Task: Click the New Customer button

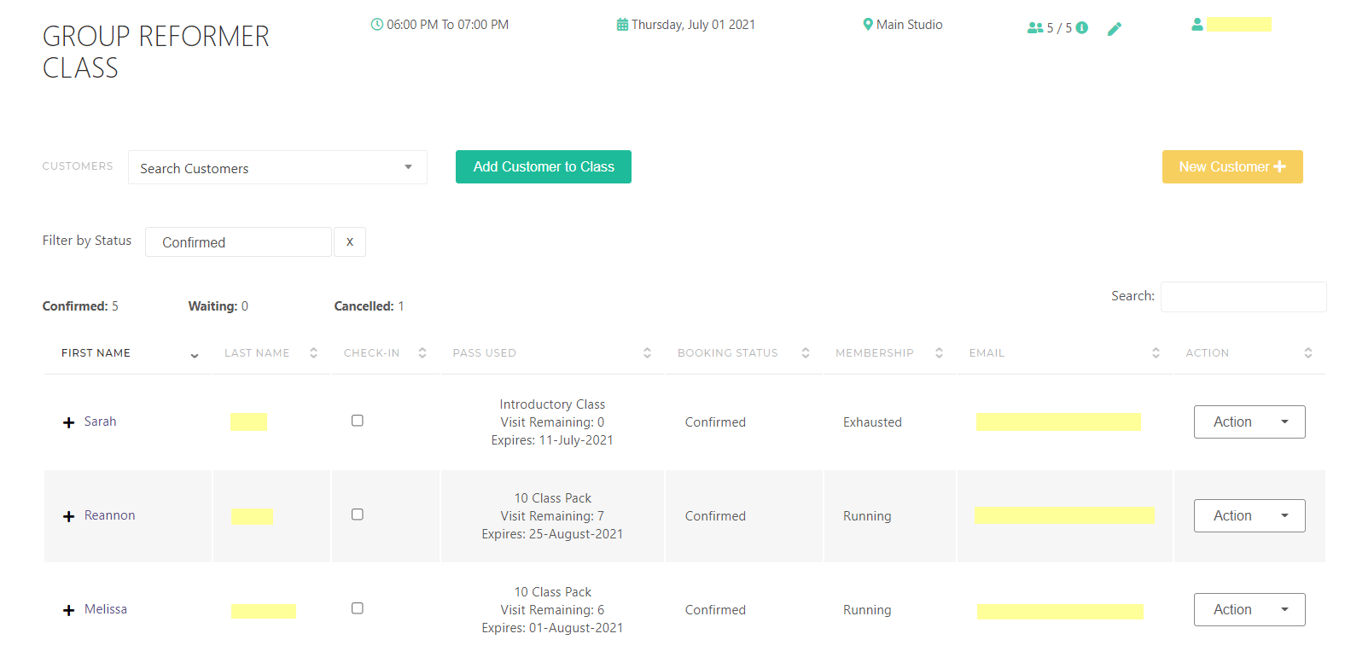Action: [1231, 167]
